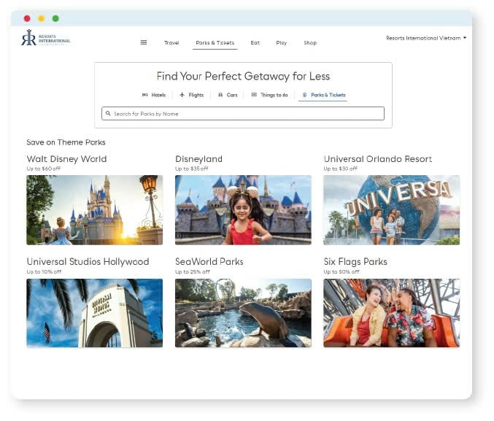Screen dimensions: 494x421
Task: Open the hamburger menu icon
Action: tap(144, 42)
